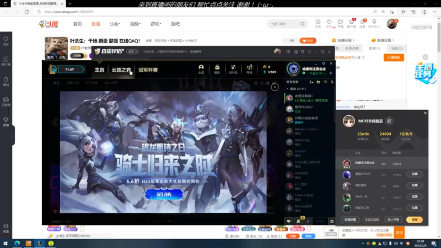This screenshot has height=248, width=441.
Task: Click the 对局详情 button
Action: point(350,219)
